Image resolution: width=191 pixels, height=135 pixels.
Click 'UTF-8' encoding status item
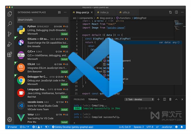(x=150, y=127)
